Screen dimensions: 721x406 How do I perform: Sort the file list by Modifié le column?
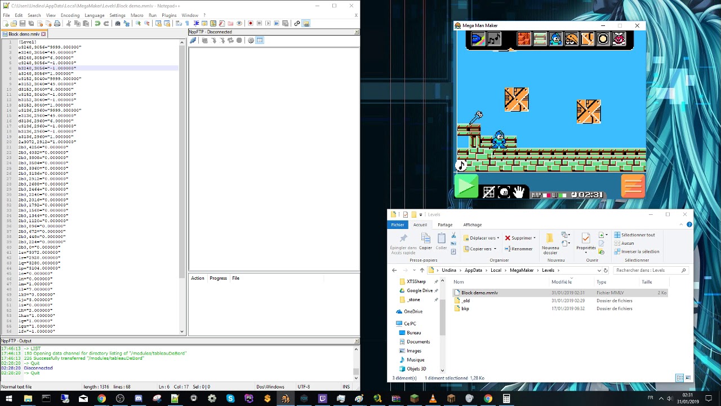click(562, 282)
